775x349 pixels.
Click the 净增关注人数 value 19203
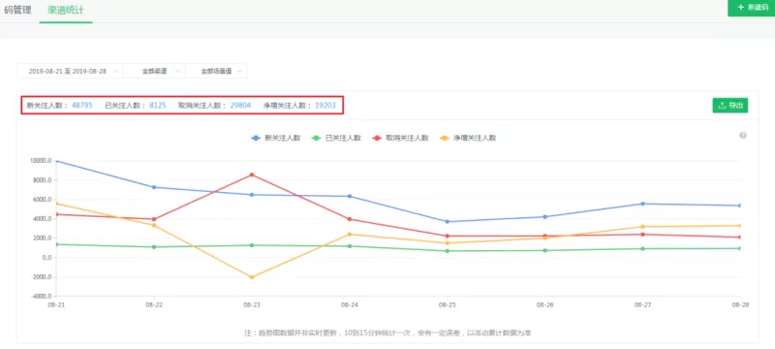tap(325, 106)
